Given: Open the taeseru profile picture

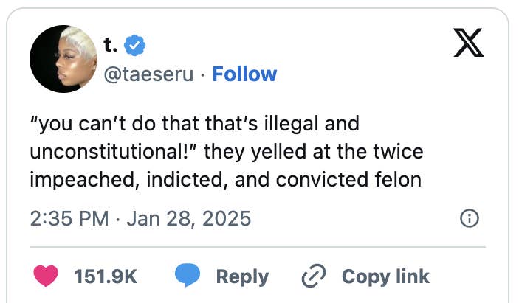Looking at the screenshot, I should coord(61,58).
